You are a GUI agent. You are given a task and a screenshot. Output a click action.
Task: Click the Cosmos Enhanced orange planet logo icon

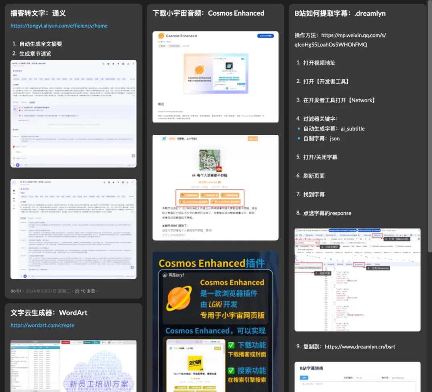[161, 36]
